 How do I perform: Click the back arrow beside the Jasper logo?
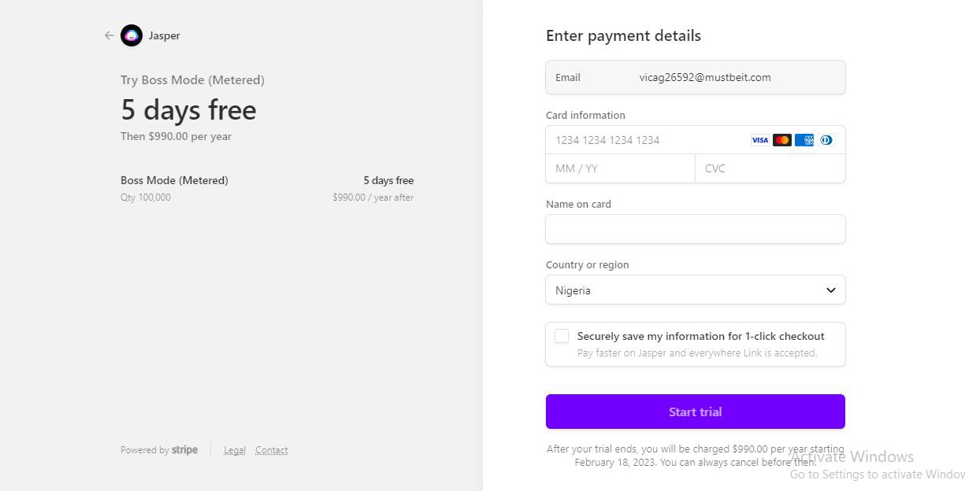[109, 35]
